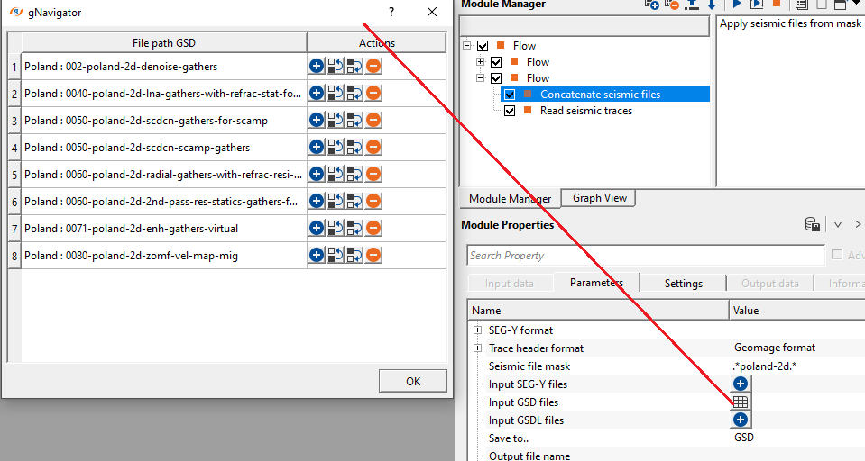Open the Input GSD files table icon
The height and width of the screenshot is (461, 865).
[x=741, y=402]
